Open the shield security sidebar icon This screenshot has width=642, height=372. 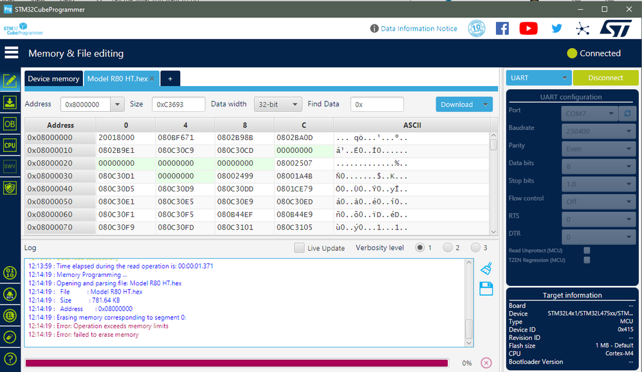[x=10, y=188]
